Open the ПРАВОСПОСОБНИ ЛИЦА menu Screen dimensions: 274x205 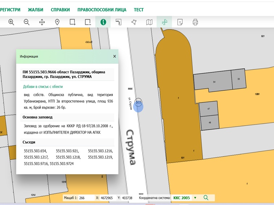click(102, 10)
